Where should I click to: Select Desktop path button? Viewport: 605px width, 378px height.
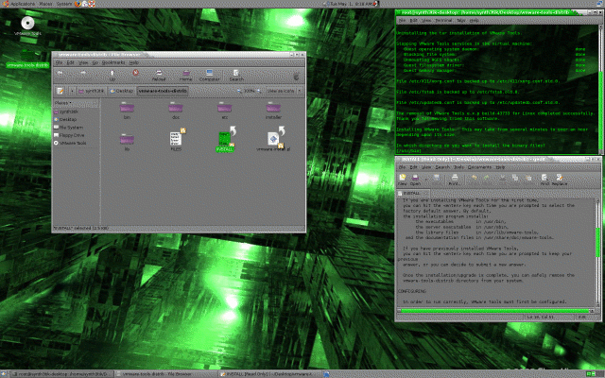click(x=122, y=91)
